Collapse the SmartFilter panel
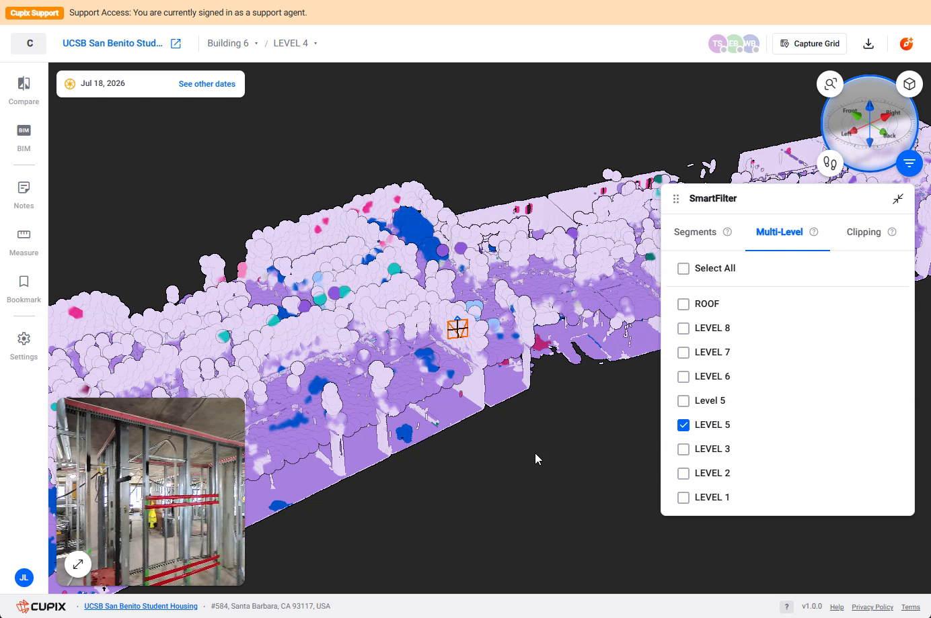This screenshot has width=931, height=618. [x=898, y=199]
